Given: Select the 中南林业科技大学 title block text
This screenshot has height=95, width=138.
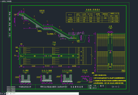Looking at the screenshot, I should pos(25,87).
